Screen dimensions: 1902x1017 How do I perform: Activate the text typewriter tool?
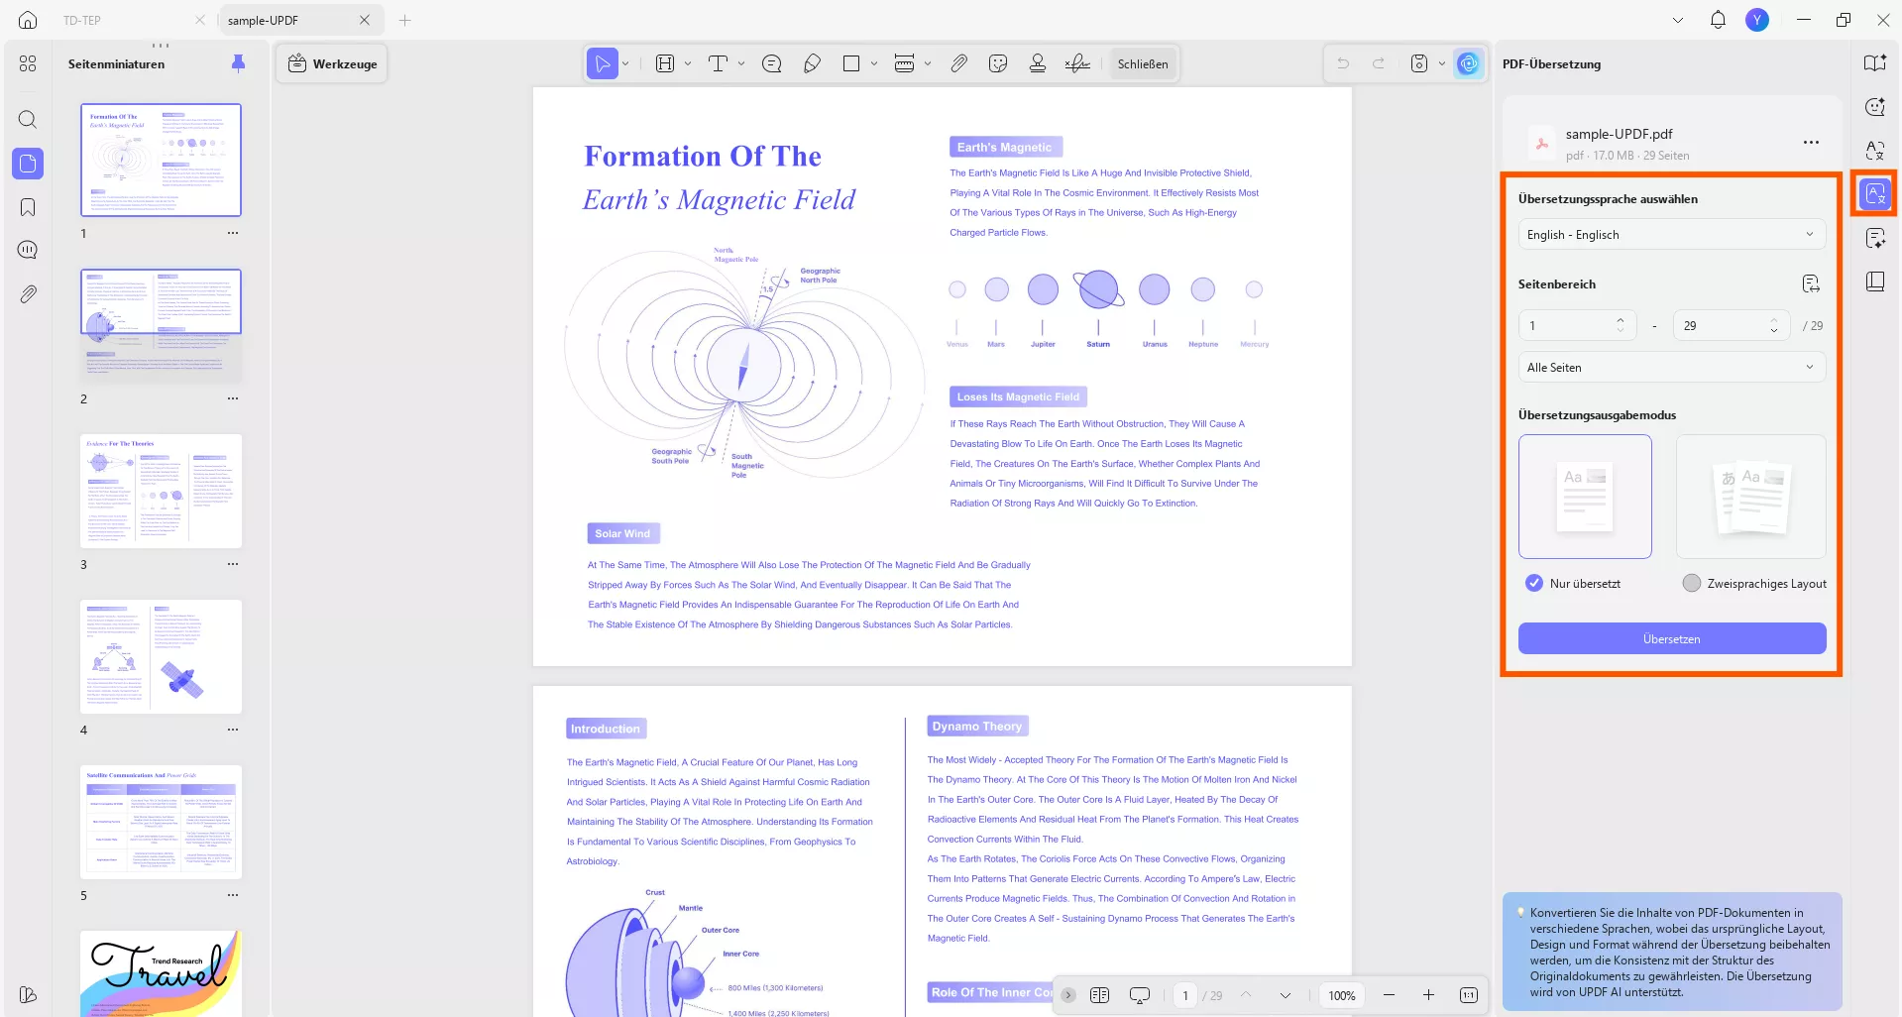pyautogui.click(x=719, y=63)
